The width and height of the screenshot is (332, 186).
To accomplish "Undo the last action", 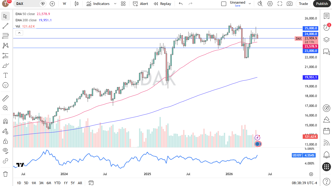I will (181, 4).
